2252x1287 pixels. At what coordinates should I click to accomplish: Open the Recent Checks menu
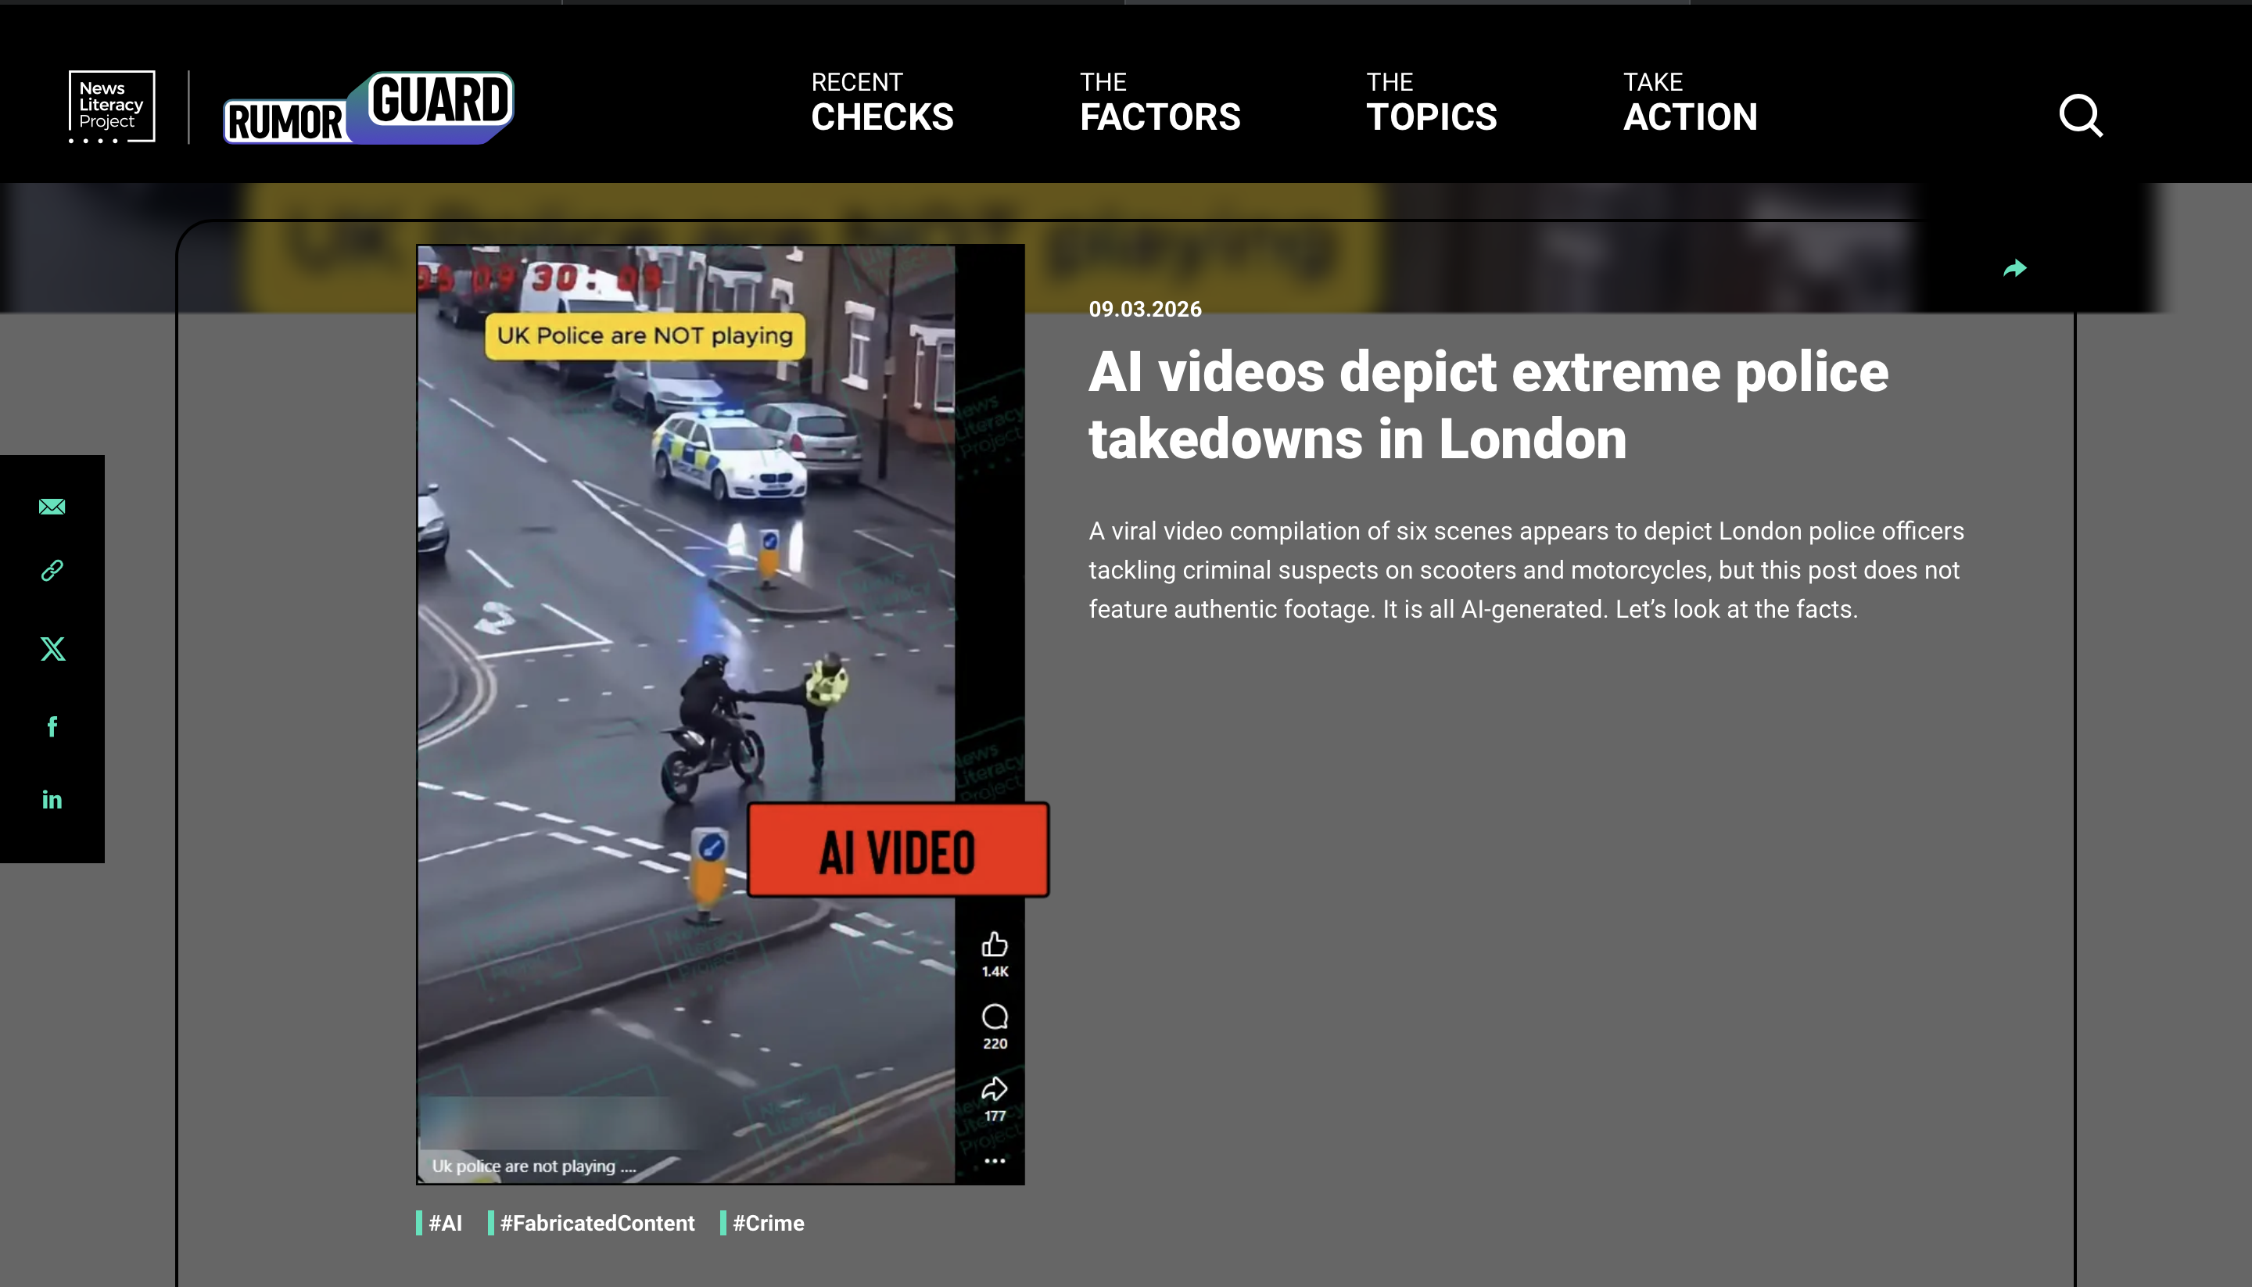click(882, 102)
